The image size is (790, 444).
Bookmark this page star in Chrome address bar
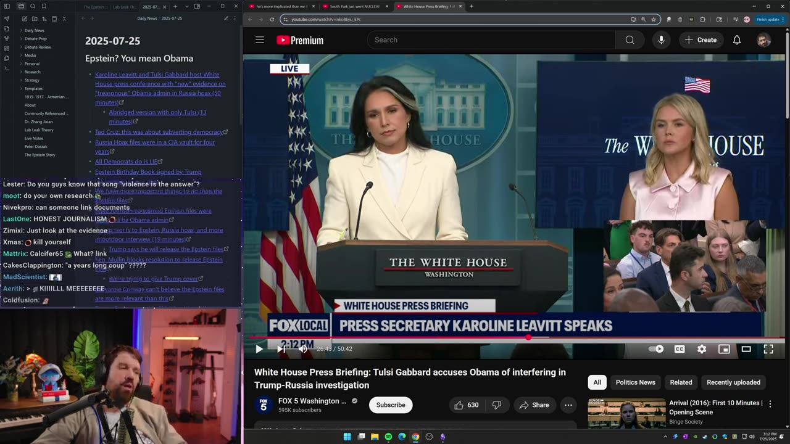[x=654, y=19]
